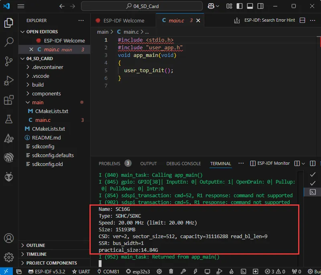The height and width of the screenshot is (275, 321).
Task: Open the Run and Debug view
Action: [9, 80]
